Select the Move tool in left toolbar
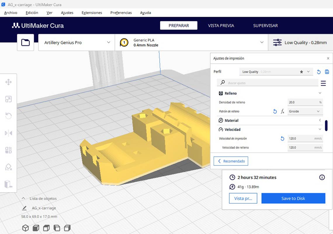This screenshot has height=234, width=333. [x=8, y=82]
